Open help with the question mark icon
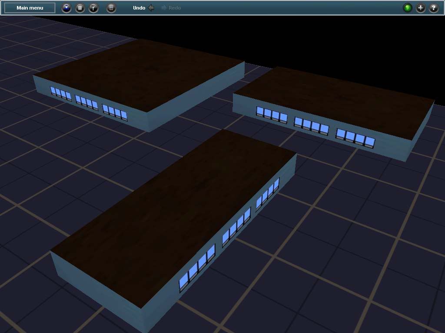Viewport: 445px width, 333px height. click(x=434, y=8)
